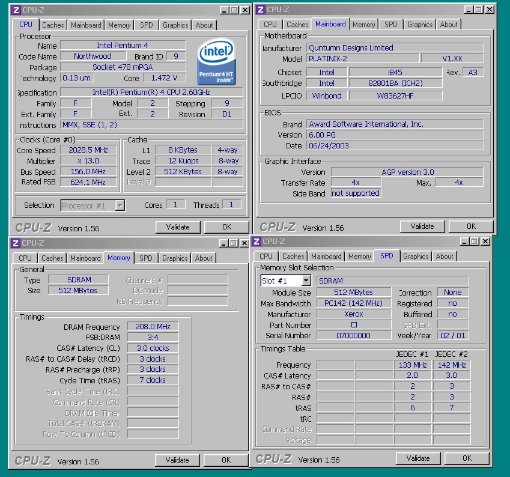Open Graphics tab in Mainboard window
This screenshot has height=477, width=510.
tap(420, 25)
